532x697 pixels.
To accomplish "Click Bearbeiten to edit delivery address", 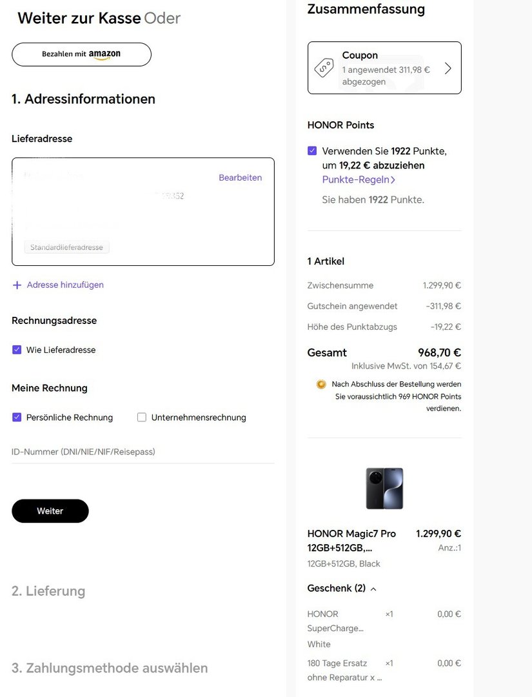I will tap(240, 177).
